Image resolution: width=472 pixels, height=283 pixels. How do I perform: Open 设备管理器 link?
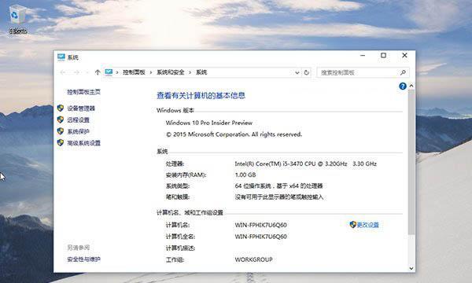pos(81,108)
